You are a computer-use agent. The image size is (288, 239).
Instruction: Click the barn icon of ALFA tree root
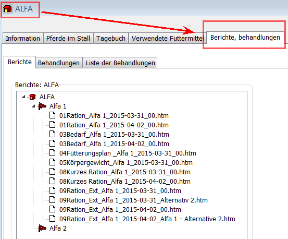[32, 97]
